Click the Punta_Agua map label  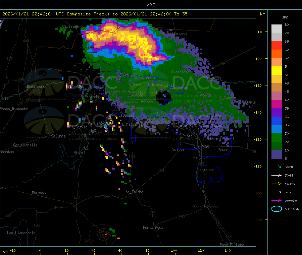(x=153, y=228)
